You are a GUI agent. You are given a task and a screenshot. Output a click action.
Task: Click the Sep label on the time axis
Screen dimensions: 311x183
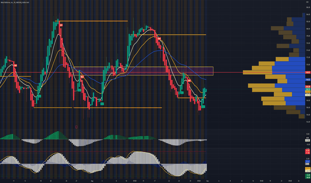(207, 181)
